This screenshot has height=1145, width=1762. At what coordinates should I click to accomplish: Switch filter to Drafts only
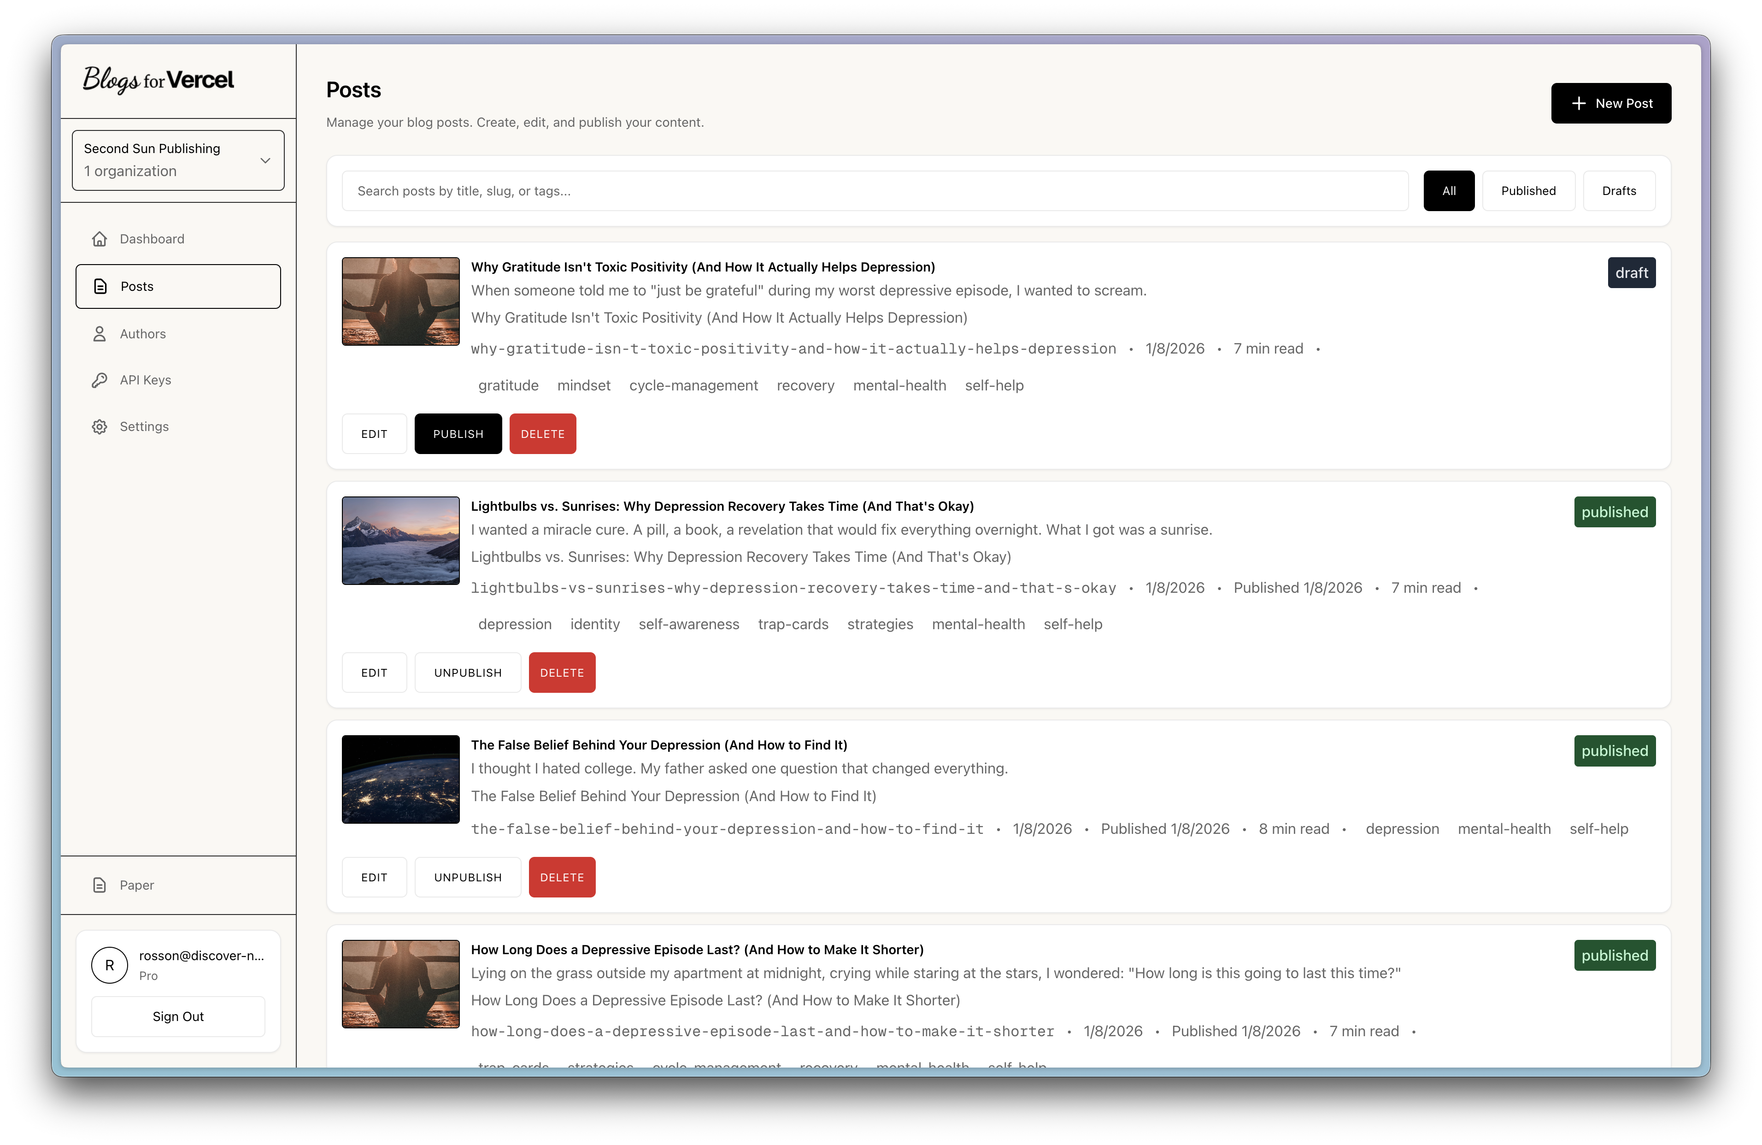coord(1618,190)
